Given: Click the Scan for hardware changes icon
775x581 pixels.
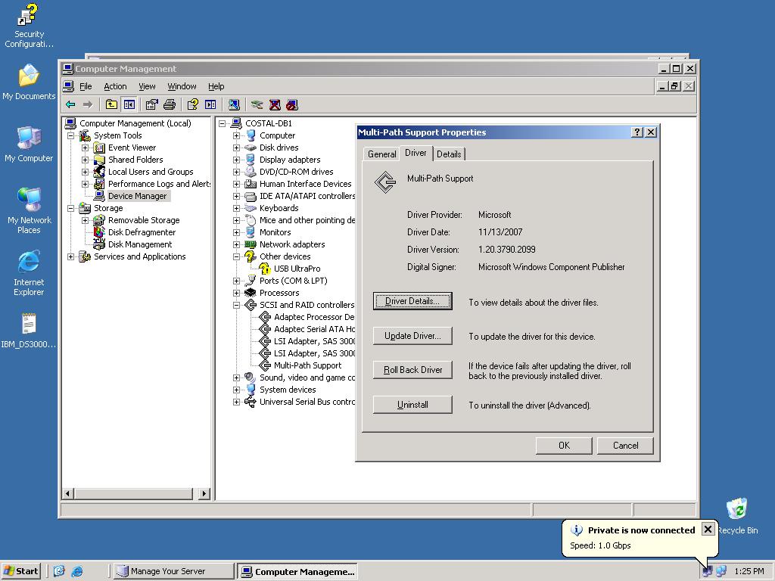Looking at the screenshot, I should pyautogui.click(x=234, y=104).
